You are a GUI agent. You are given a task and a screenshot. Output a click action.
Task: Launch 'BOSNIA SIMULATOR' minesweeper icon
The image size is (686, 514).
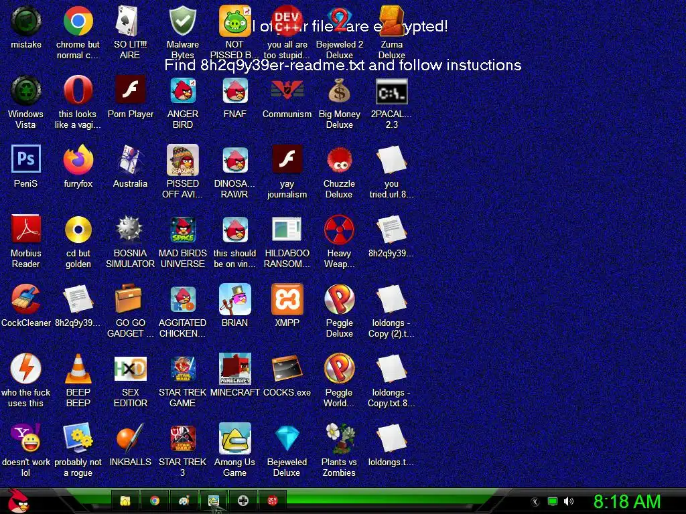pyautogui.click(x=130, y=230)
